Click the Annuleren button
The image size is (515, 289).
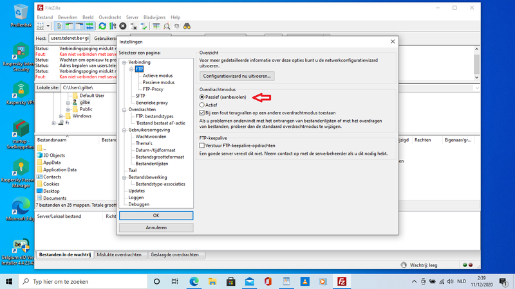pos(156,227)
